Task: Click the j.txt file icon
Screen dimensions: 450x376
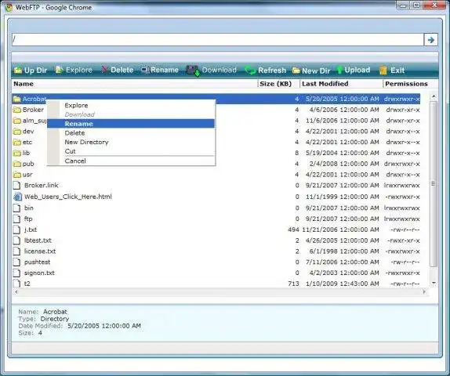Action: (x=17, y=230)
